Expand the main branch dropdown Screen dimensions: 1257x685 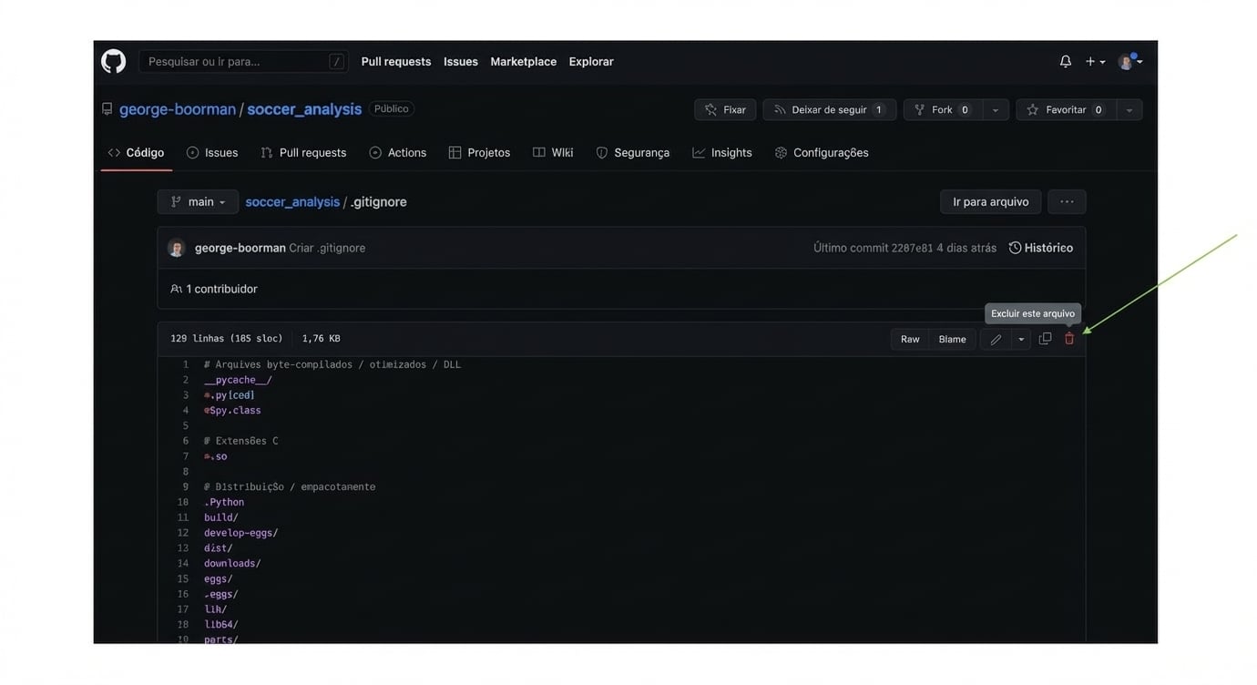(x=198, y=202)
